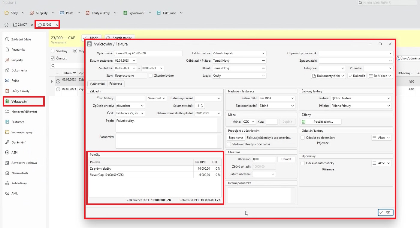Viewport: 420px width, 228px height.
Task: Click the Exportovat button
Action: point(236,138)
